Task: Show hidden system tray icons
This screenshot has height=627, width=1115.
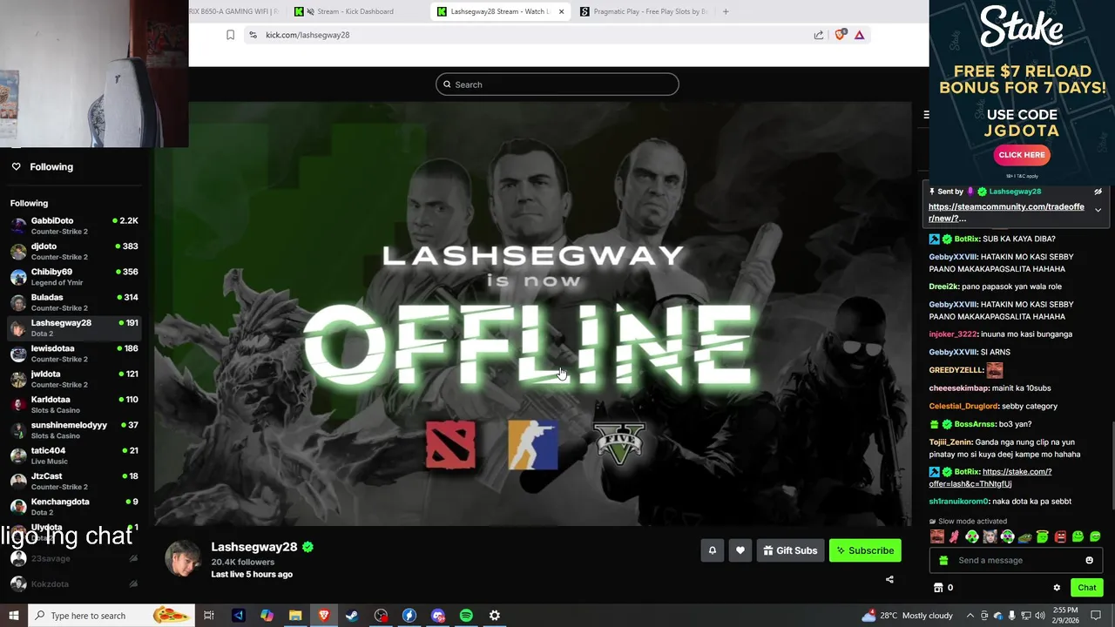Action: tap(970, 616)
